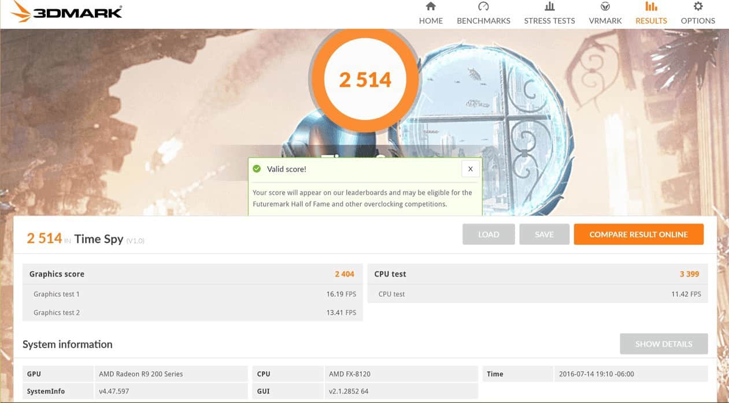Click the Stress Tests bar chart icon
This screenshot has height=403, width=729.
[549, 6]
